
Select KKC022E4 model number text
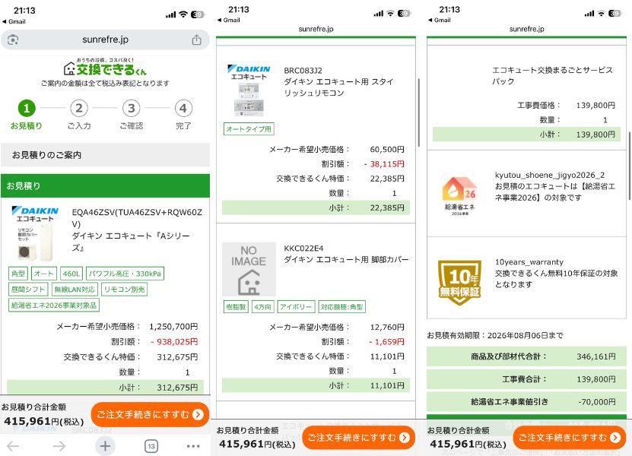pyautogui.click(x=303, y=249)
